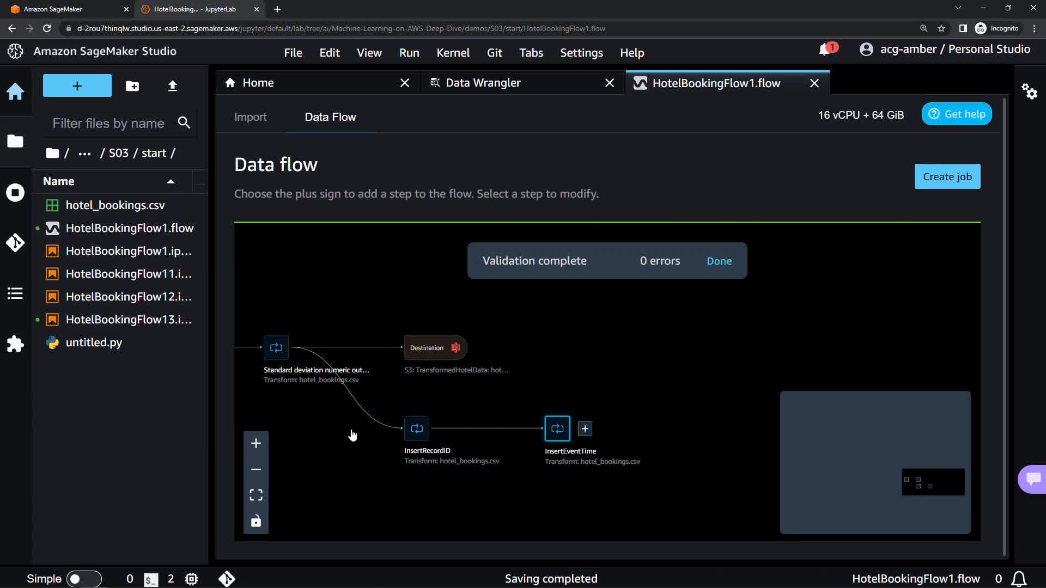The height and width of the screenshot is (588, 1046).
Task: Click the Filter files by name field
Action: click(x=109, y=124)
